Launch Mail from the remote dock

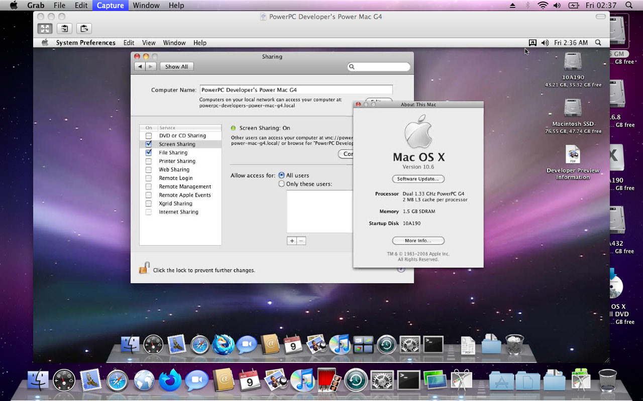pos(176,345)
